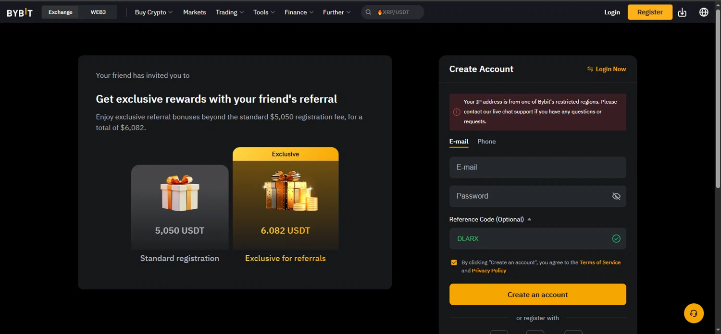Viewport: 721px width, 334px height.
Task: Click the Exclusive for referrals caption
Action: coord(286,258)
